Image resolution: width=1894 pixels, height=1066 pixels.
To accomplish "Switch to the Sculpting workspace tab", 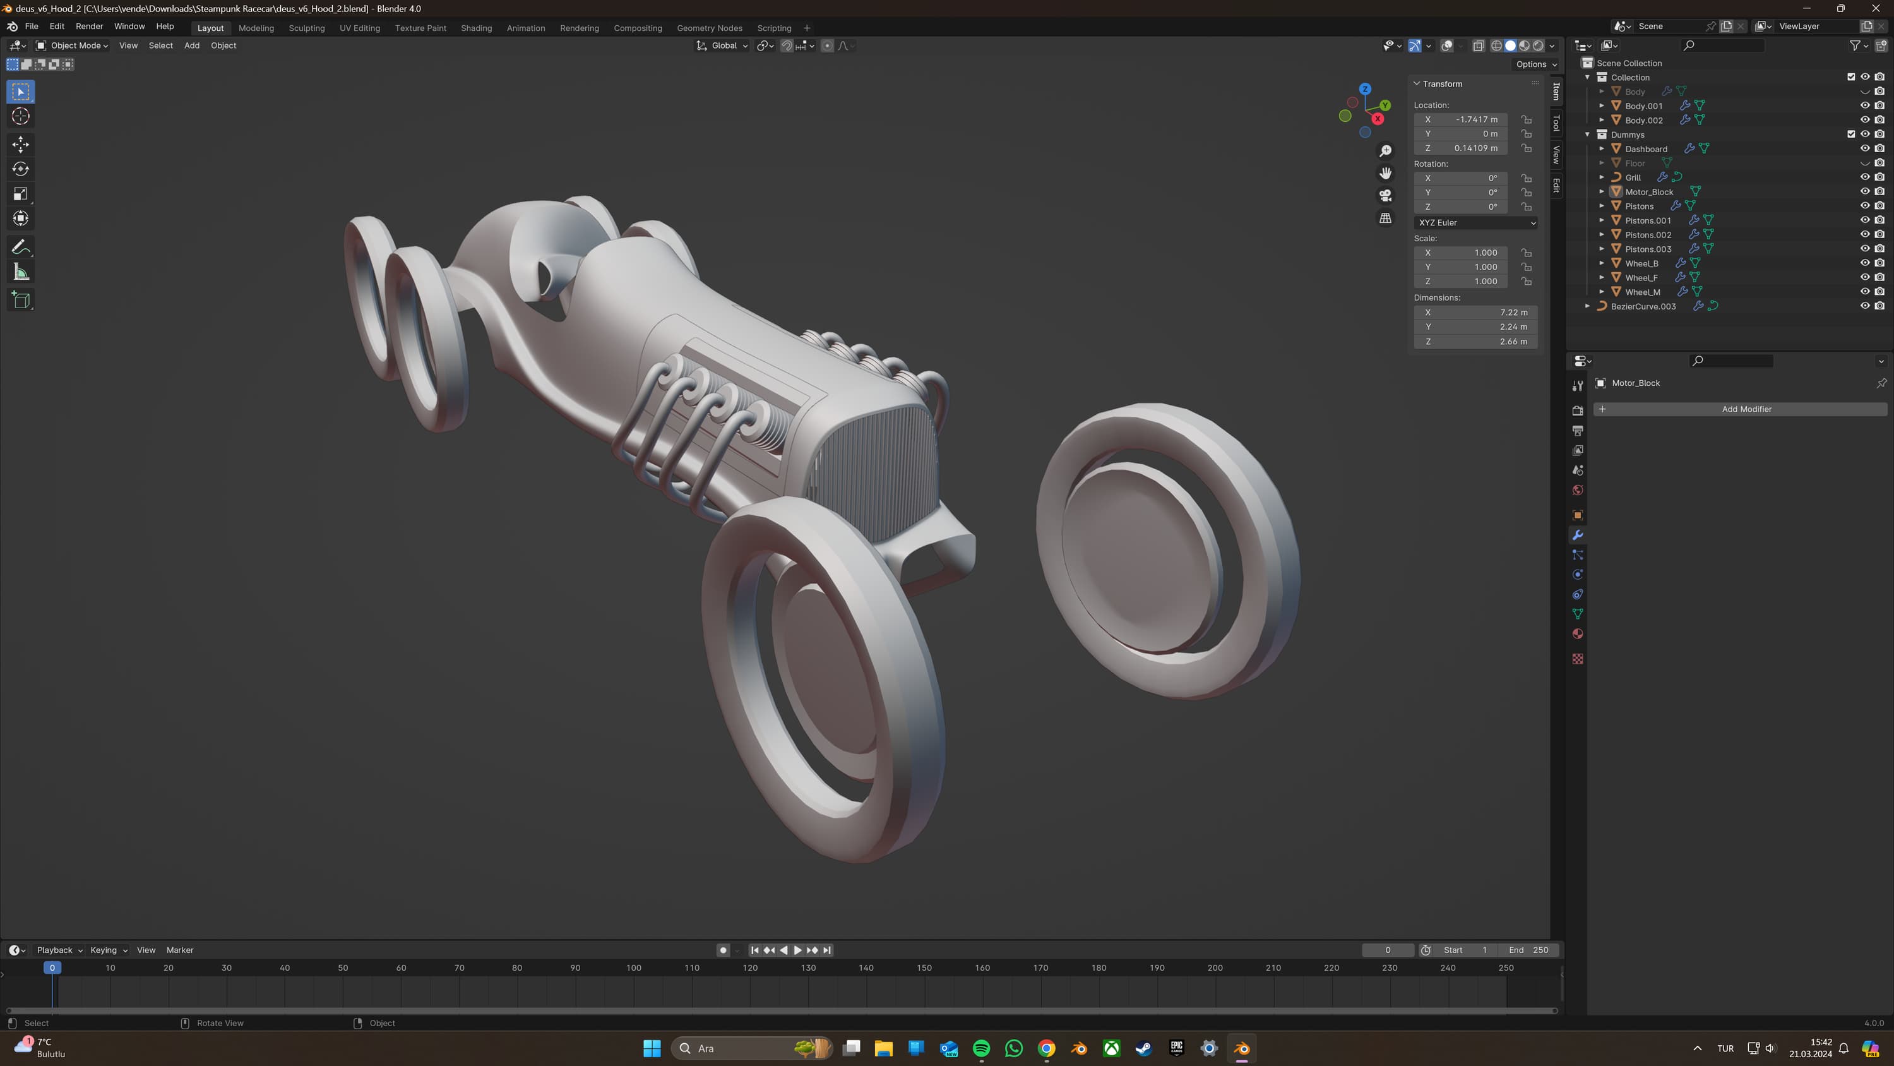I will tap(307, 28).
